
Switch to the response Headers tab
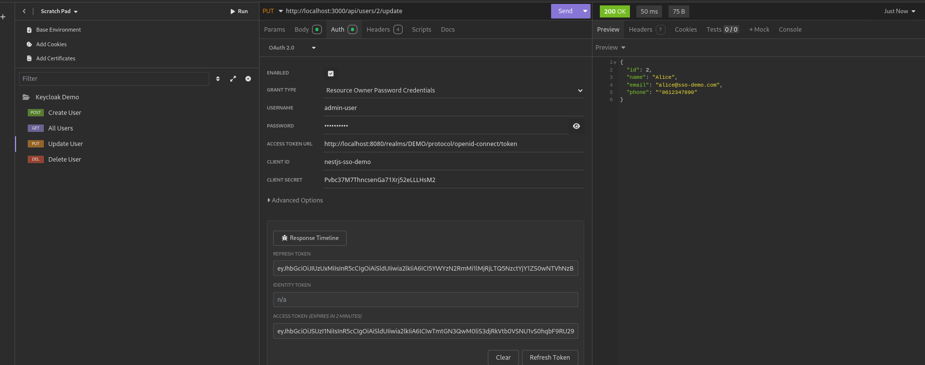[647, 30]
